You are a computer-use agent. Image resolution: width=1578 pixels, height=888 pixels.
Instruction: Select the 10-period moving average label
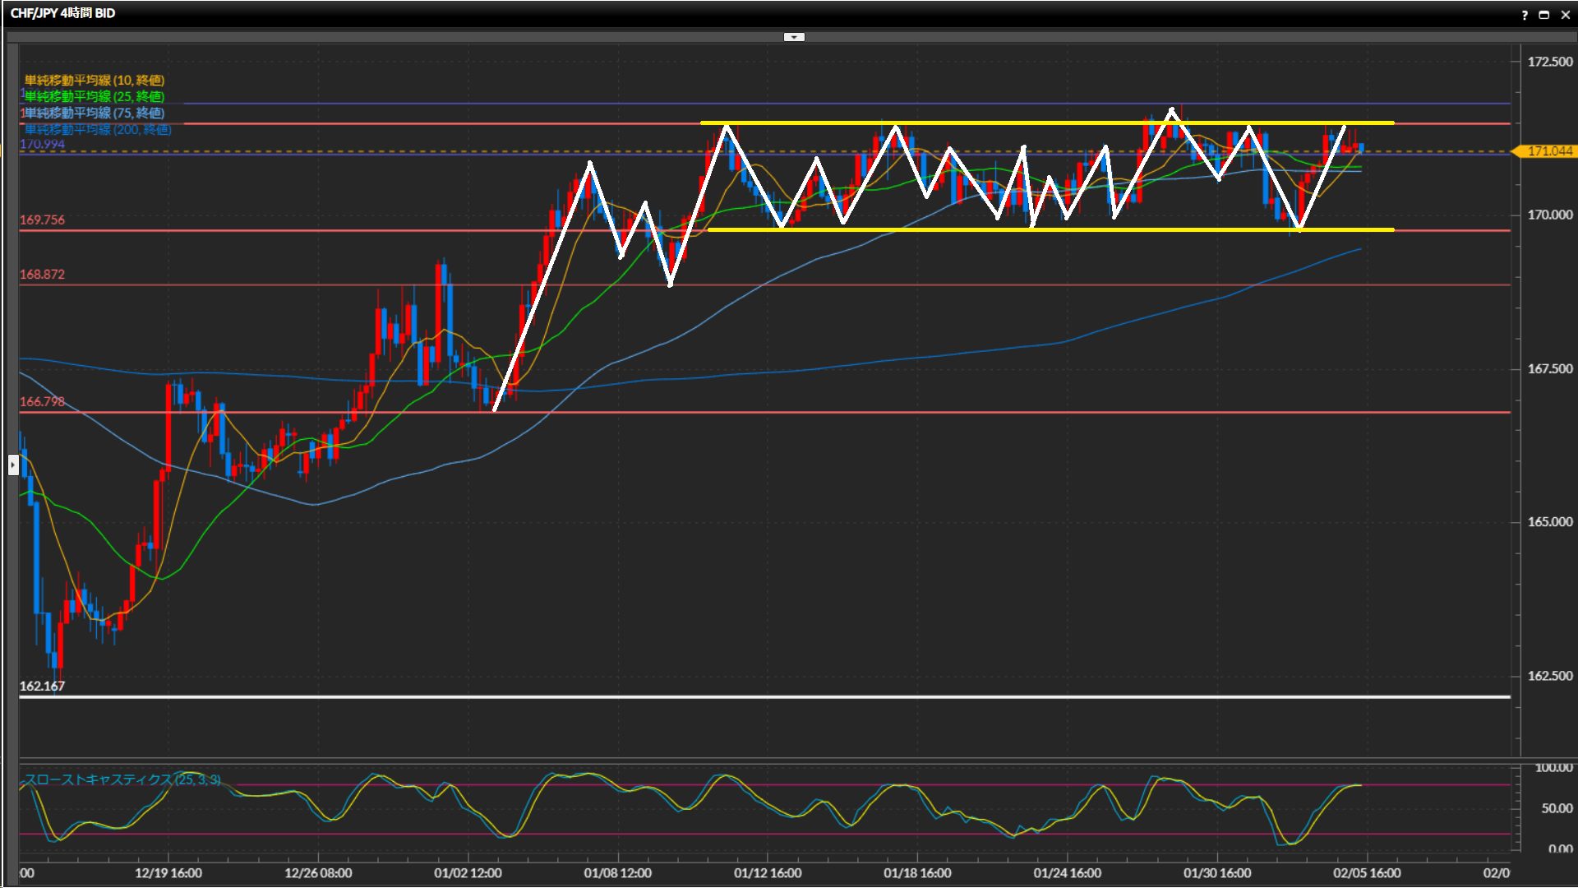(95, 80)
